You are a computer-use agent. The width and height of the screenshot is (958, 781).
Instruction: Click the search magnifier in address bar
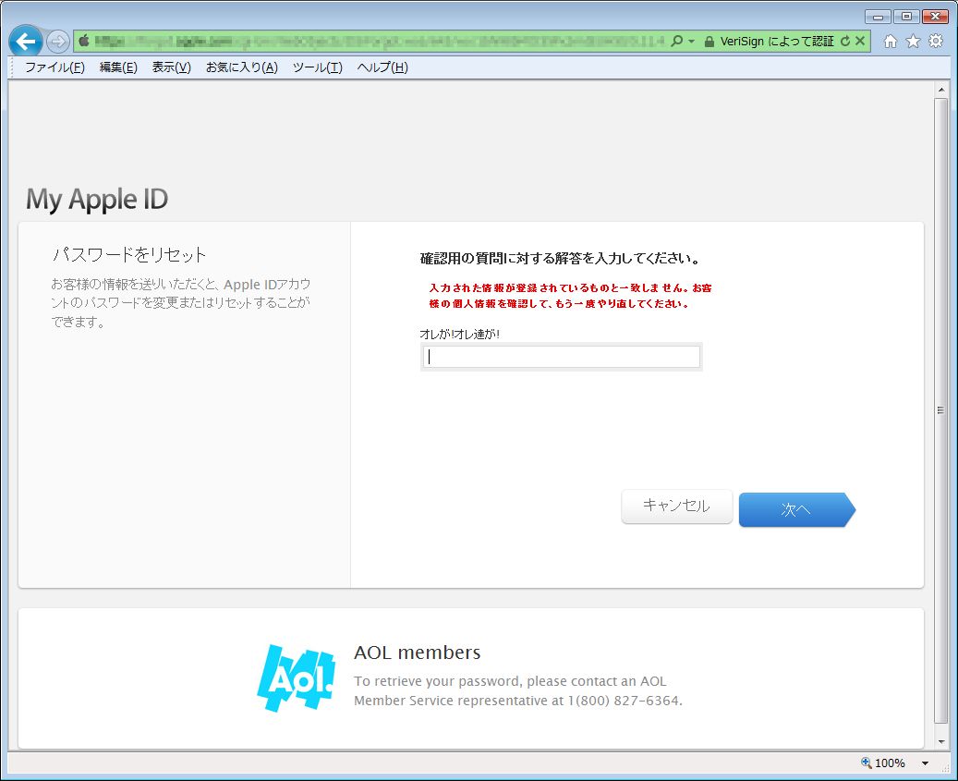(676, 41)
